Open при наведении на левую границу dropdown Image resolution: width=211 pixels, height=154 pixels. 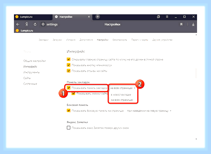click(x=149, y=111)
